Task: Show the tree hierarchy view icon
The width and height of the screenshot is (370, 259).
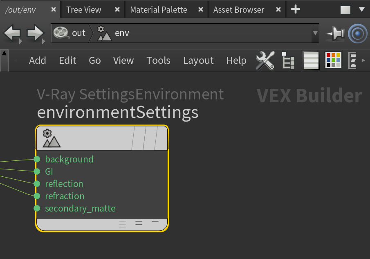Action: [288, 61]
